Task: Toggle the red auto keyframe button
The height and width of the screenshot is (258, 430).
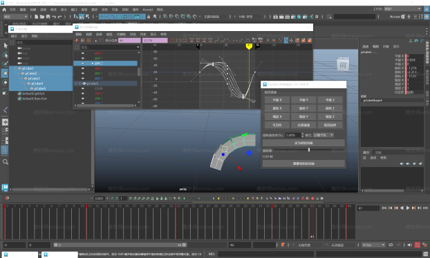Action: click(418, 245)
